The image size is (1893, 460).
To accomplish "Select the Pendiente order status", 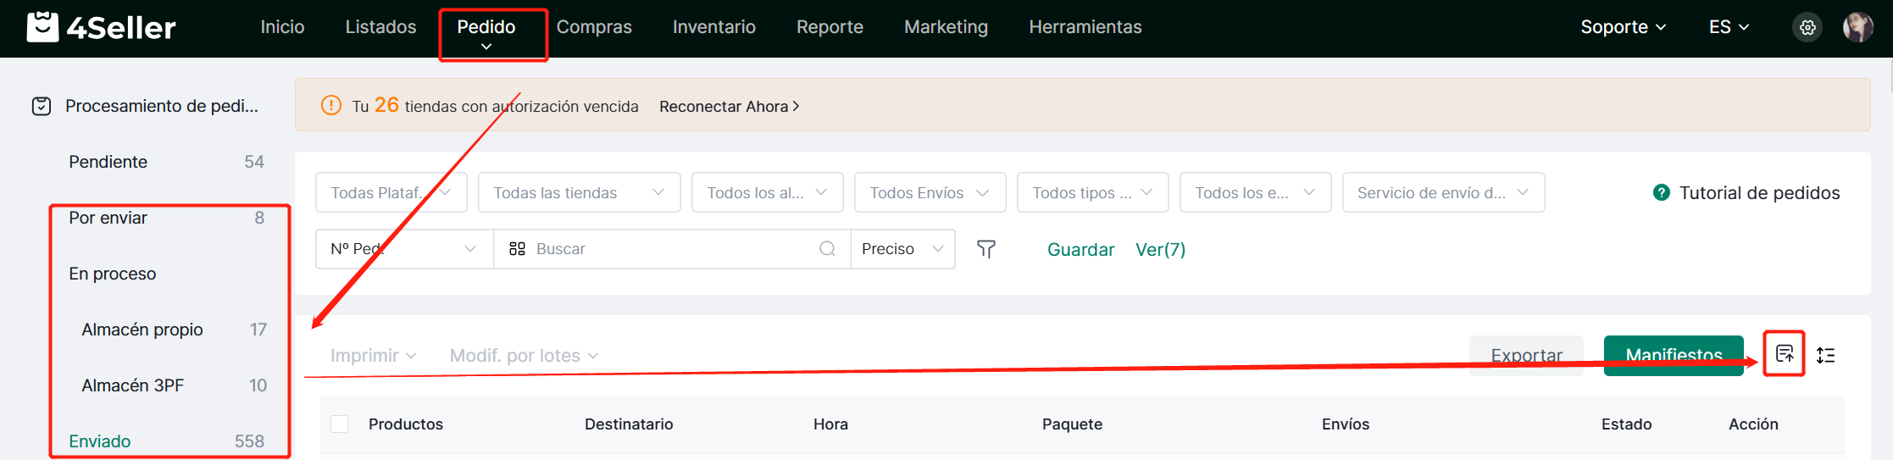I will point(108,162).
